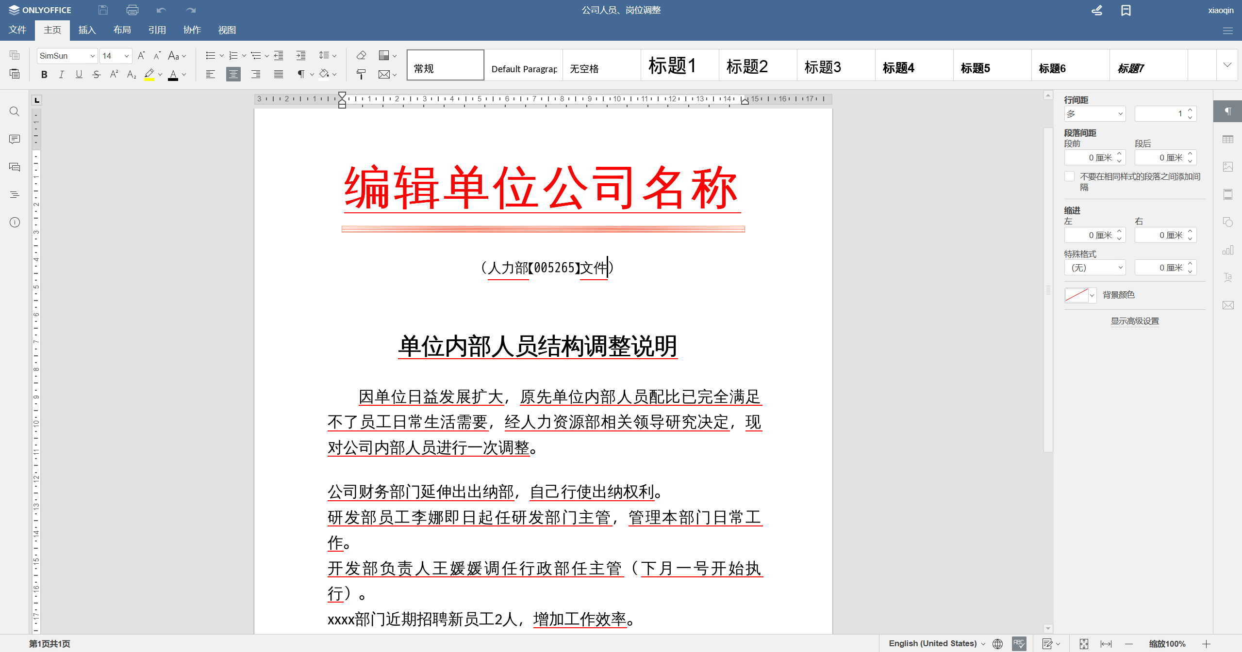The width and height of the screenshot is (1242, 652).
Task: Switch to the 插入 tab
Action: [x=87, y=30]
